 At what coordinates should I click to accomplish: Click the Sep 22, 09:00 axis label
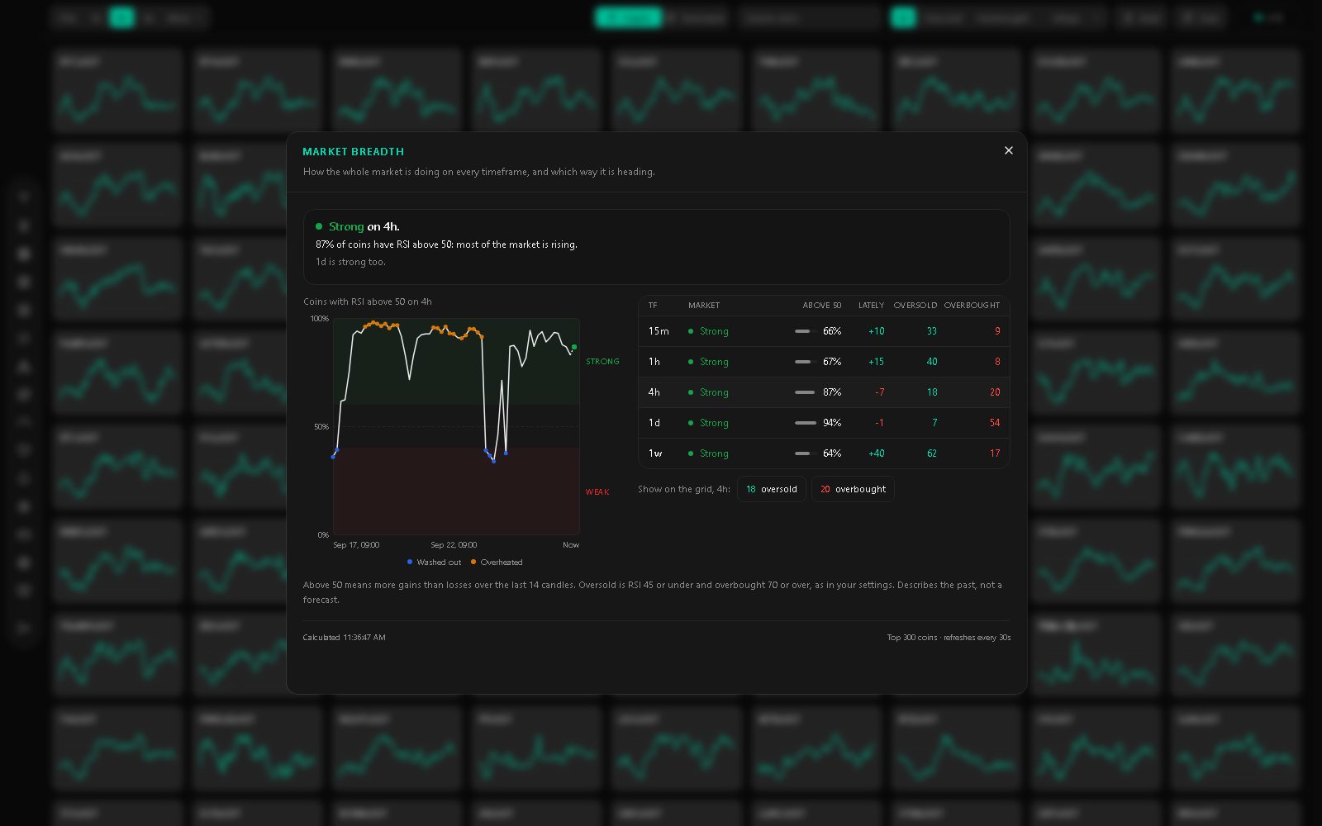(x=454, y=545)
